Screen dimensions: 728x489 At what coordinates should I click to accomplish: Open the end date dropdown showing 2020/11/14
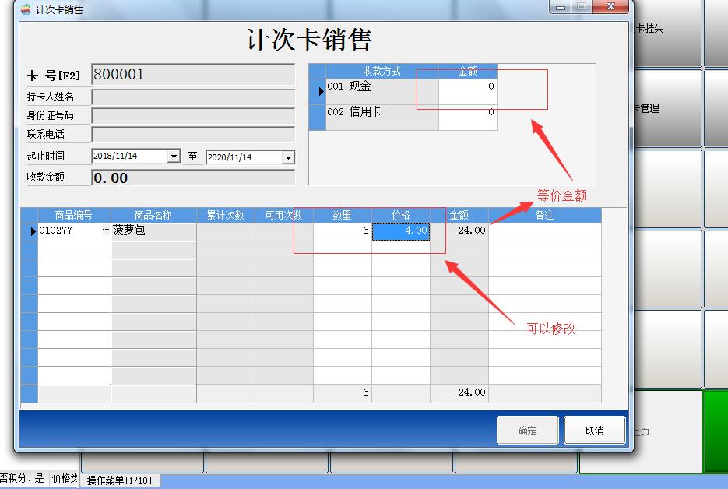(288, 156)
